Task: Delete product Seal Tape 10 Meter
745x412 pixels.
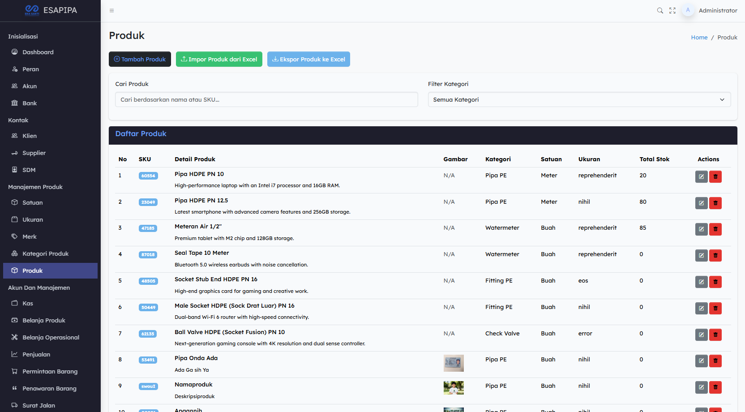Action: (715, 255)
